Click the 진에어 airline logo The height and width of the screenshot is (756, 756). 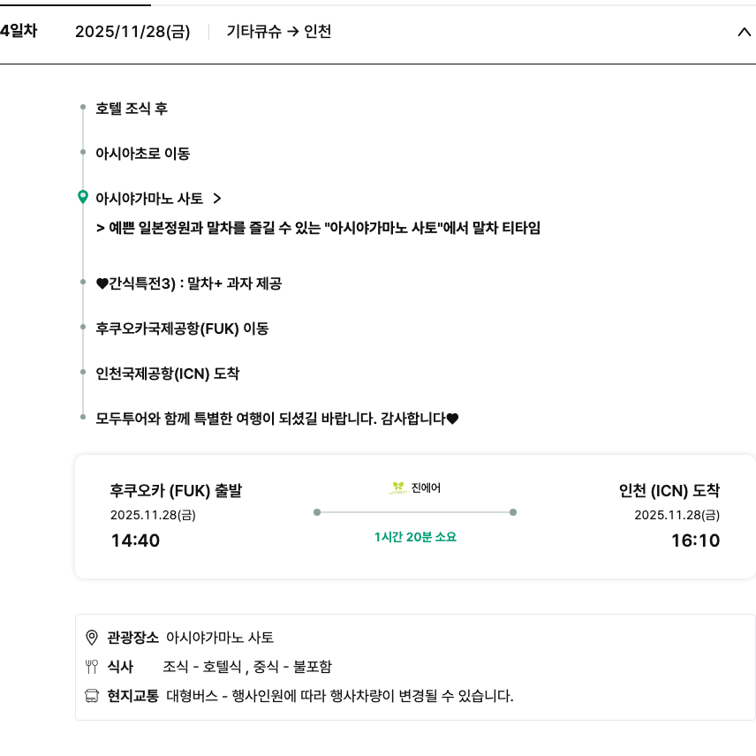(397, 488)
